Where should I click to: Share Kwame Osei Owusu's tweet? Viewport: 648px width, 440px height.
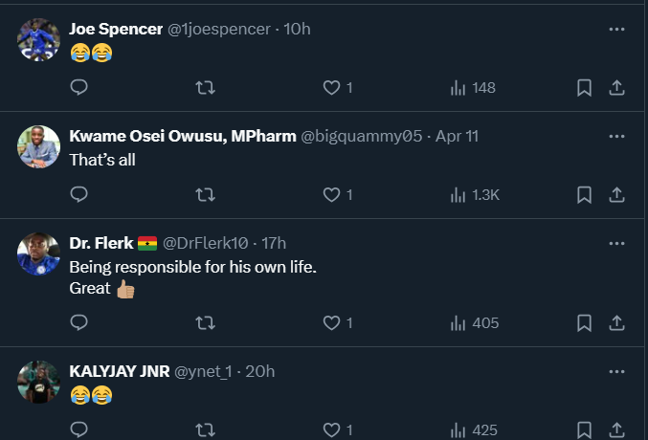click(617, 195)
